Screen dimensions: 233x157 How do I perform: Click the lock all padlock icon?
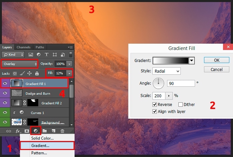pos(37,73)
